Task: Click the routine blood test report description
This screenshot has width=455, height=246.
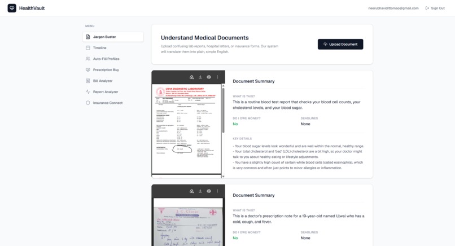Action: coord(296,105)
